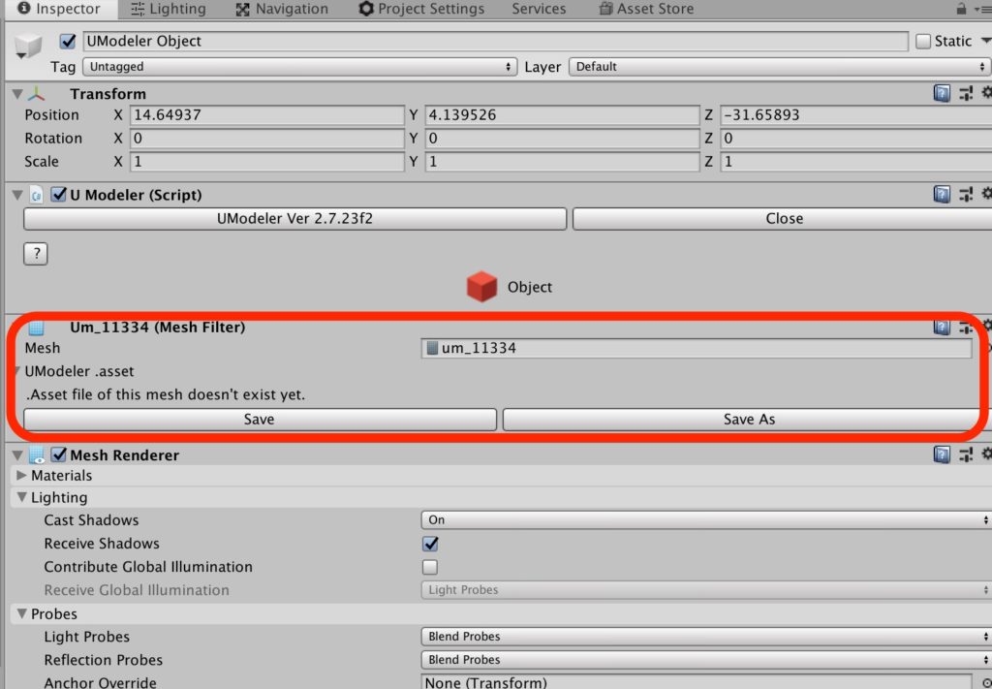Click the UModeler Ver 2.7.23f2 button
The height and width of the screenshot is (689, 992).
(x=294, y=219)
